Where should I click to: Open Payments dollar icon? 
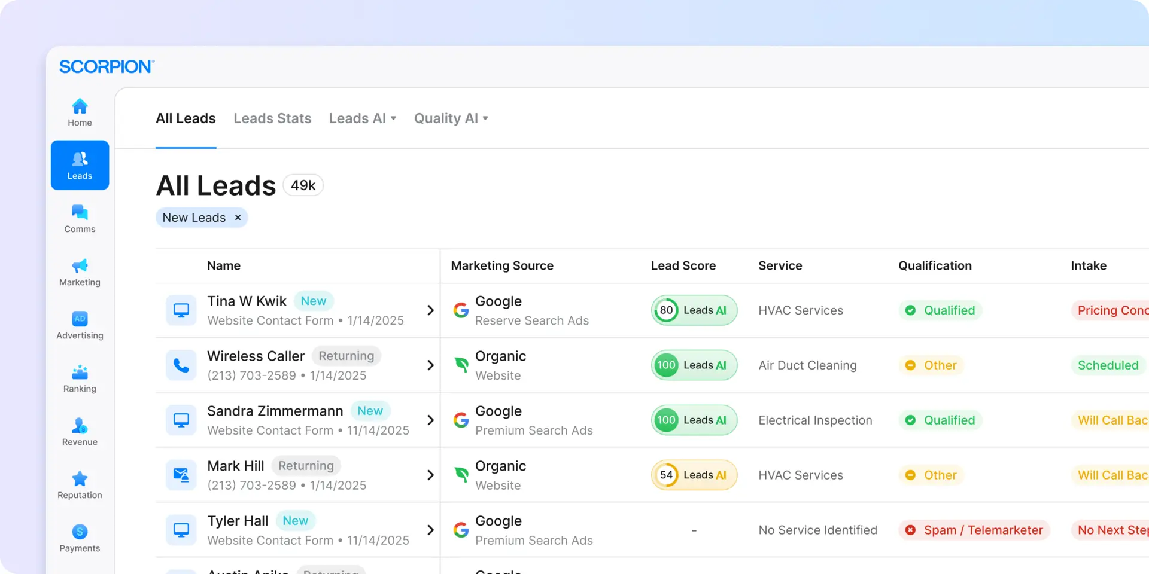[x=80, y=533]
